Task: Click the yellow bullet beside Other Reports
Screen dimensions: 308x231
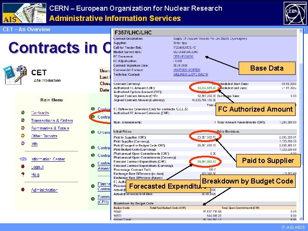Action: [23, 136]
